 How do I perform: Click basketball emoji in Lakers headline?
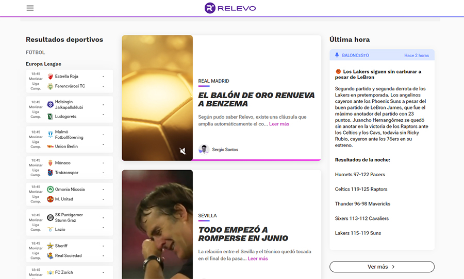(x=338, y=71)
